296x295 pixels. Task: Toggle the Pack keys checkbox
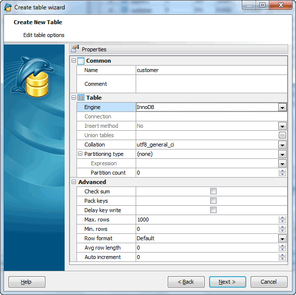tap(213, 201)
